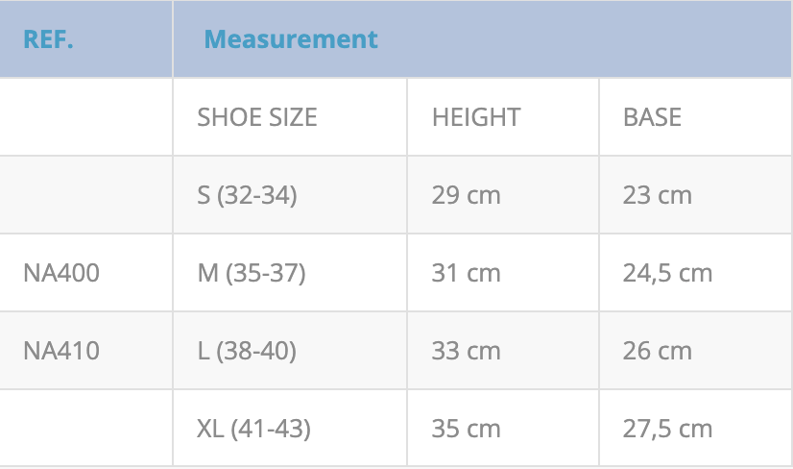Click the M (35-37) shoe size cell
This screenshot has height=469, width=793.
[251, 273]
